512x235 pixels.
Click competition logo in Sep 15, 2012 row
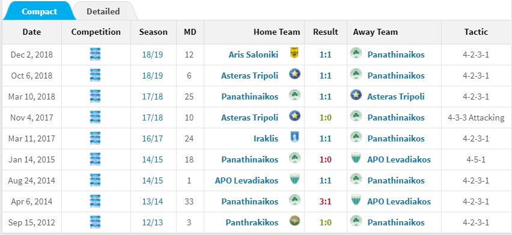click(96, 222)
